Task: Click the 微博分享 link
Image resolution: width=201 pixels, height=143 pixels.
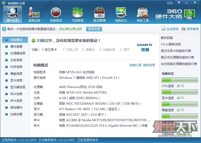Action: click(x=135, y=65)
